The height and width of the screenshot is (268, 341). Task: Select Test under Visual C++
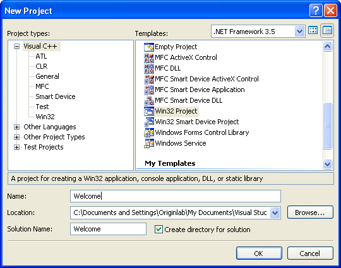point(42,107)
